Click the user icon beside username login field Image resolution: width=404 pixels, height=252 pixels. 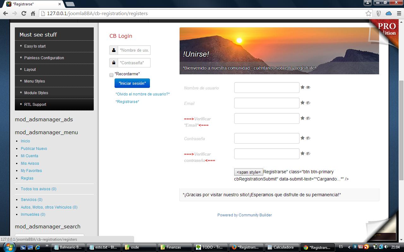pos(114,50)
